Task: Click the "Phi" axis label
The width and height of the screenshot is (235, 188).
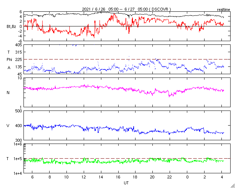Action: [x=9, y=60]
